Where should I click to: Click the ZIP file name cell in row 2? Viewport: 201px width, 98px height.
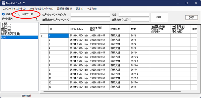click(x=79, y=40)
